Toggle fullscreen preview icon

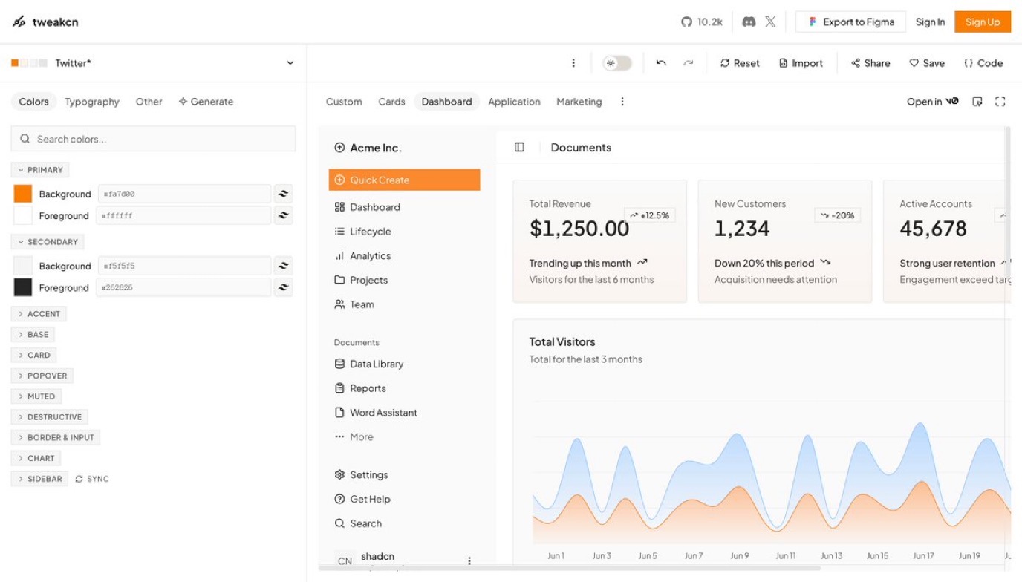pyautogui.click(x=1000, y=102)
